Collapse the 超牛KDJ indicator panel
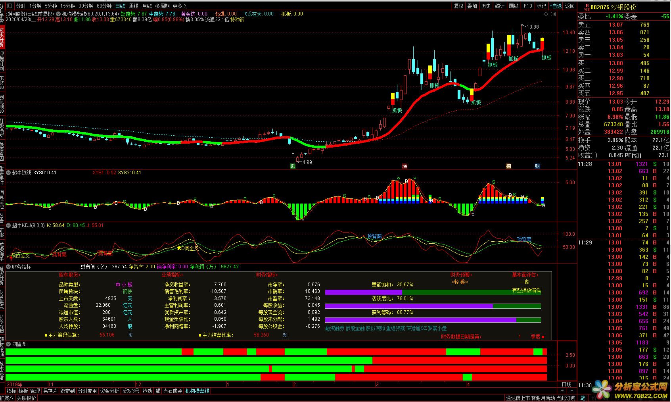 click(8, 225)
